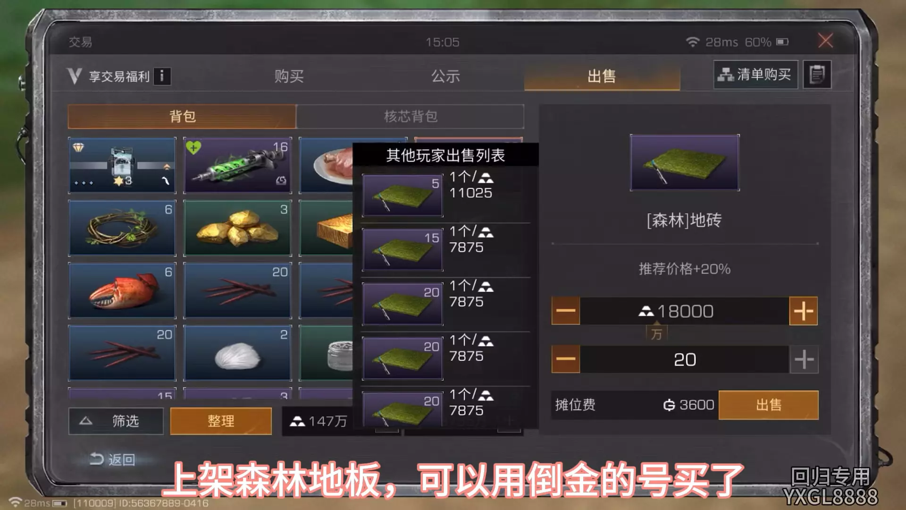Open the clipboard list icon
The width and height of the screenshot is (906, 510).
pos(817,75)
